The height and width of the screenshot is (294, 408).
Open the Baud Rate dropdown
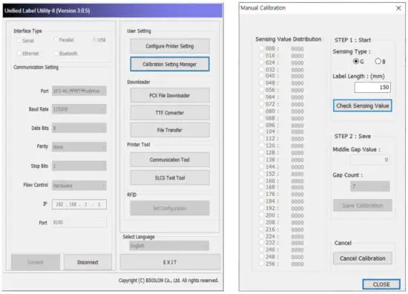point(79,109)
